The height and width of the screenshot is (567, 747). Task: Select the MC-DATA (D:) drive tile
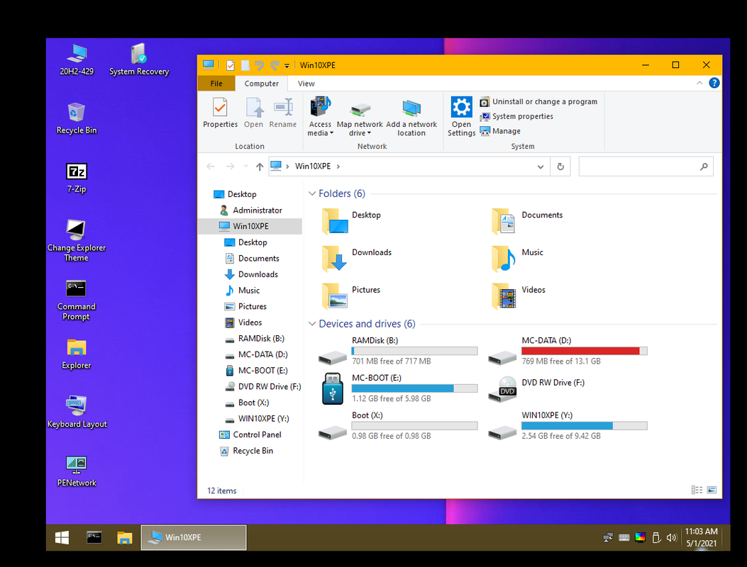(568, 351)
